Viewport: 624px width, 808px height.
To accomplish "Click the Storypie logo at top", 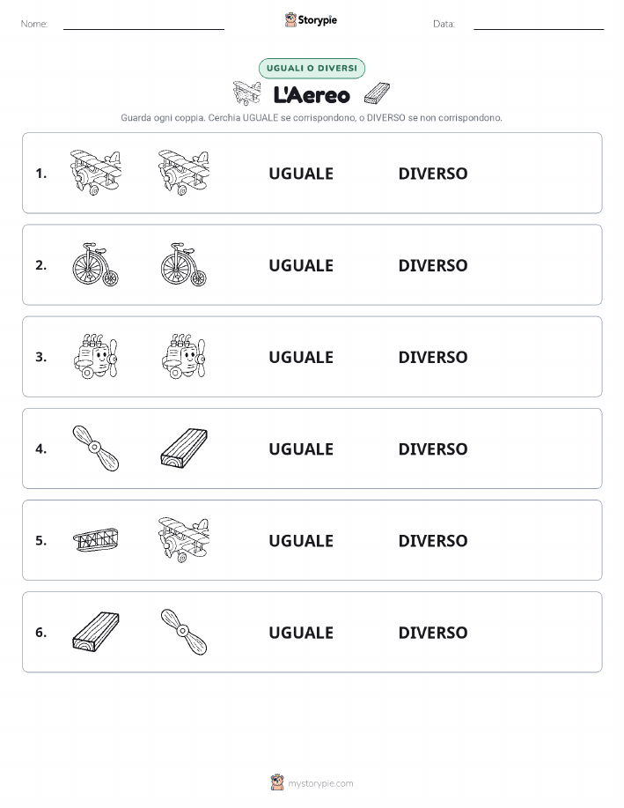I will [x=311, y=20].
